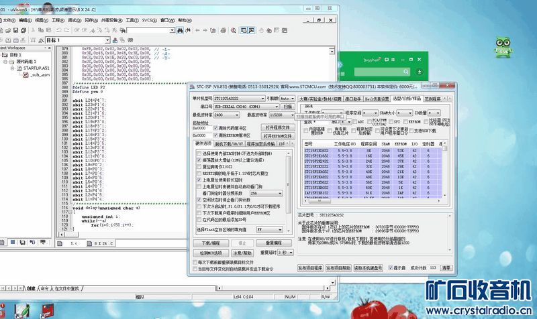This screenshot has height=319, width=537.
Task: Switch to Keil仿真设置 tab
Action: pos(377,99)
